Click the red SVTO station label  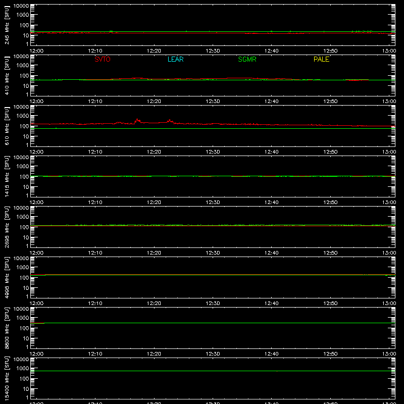[103, 59]
